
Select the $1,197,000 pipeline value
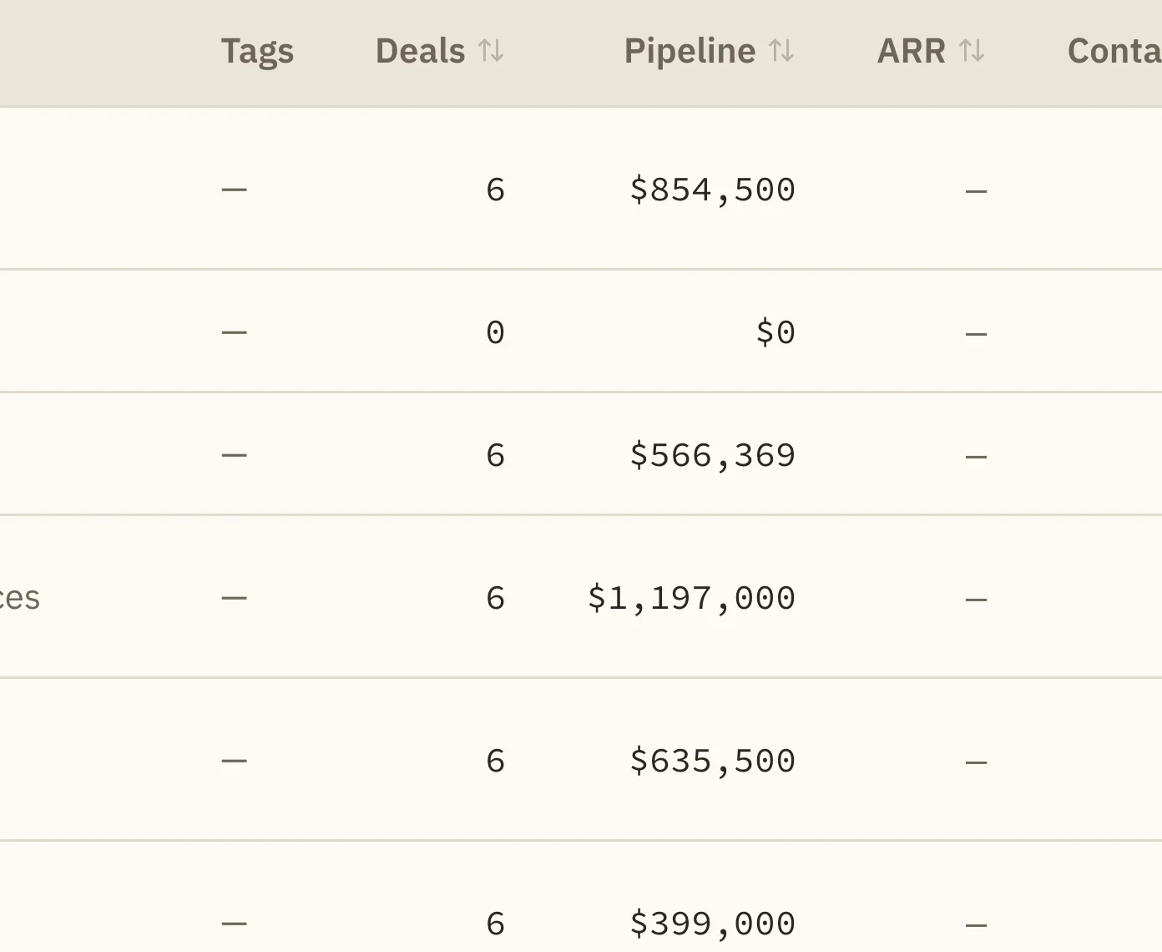pos(691,598)
